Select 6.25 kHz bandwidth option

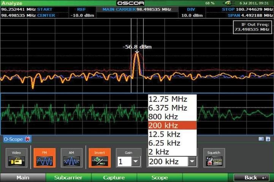point(172,143)
